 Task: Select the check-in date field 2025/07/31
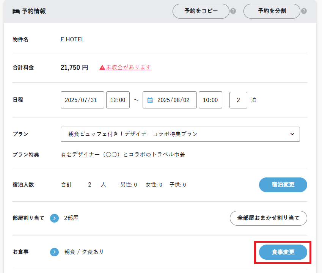click(82, 100)
